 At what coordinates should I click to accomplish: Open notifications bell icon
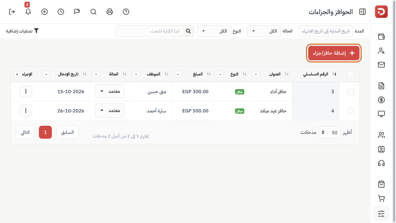[28, 11]
